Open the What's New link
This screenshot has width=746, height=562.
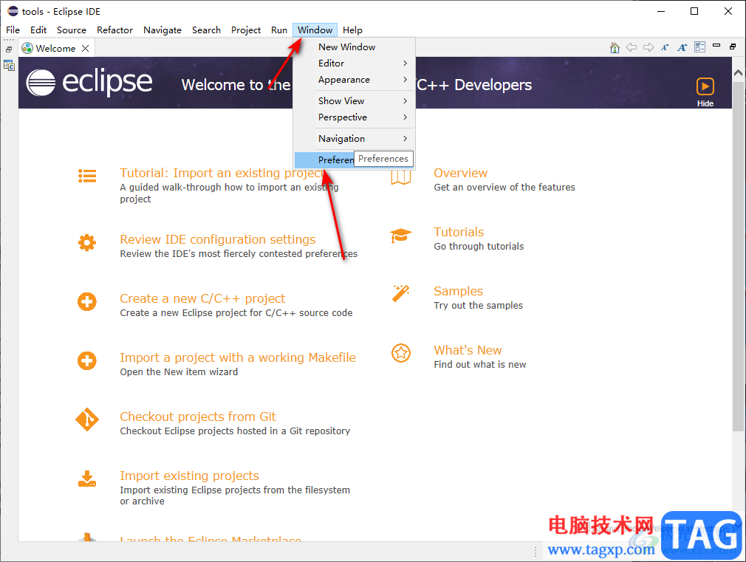(x=468, y=350)
